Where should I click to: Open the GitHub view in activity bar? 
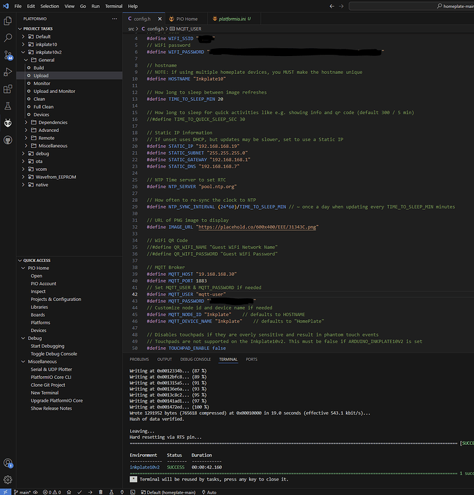[x=8, y=140]
